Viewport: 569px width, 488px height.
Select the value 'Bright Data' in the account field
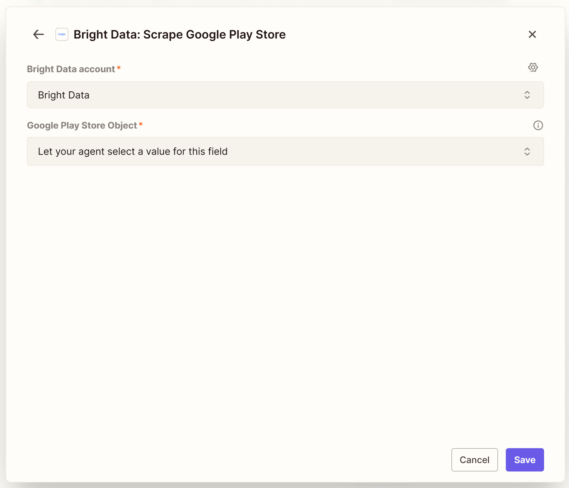[x=64, y=95]
